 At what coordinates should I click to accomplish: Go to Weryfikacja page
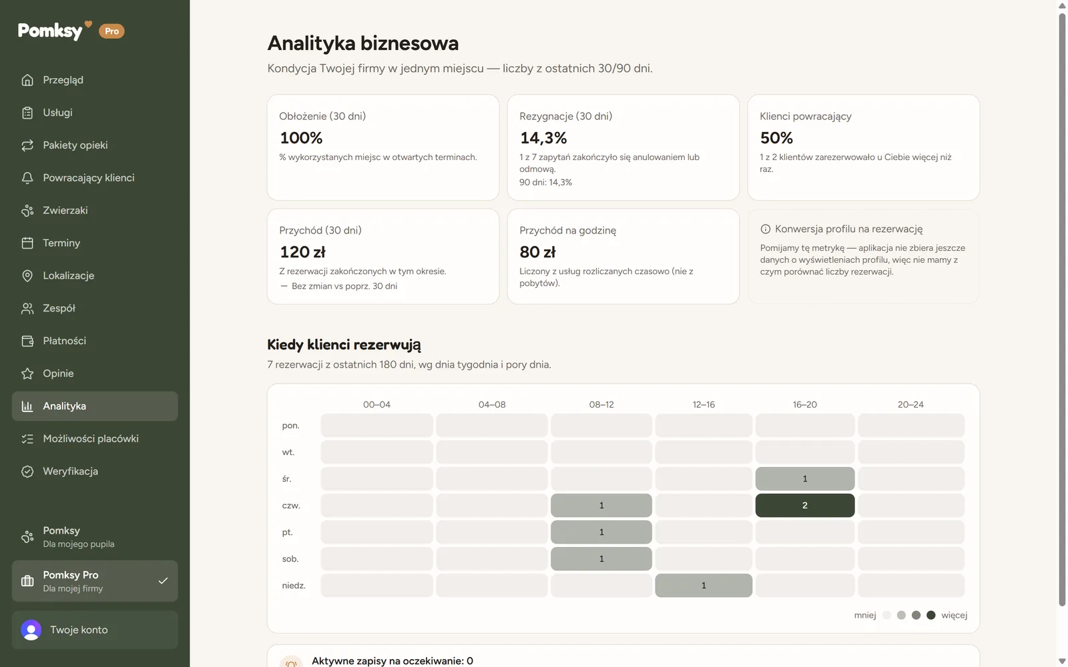point(95,472)
